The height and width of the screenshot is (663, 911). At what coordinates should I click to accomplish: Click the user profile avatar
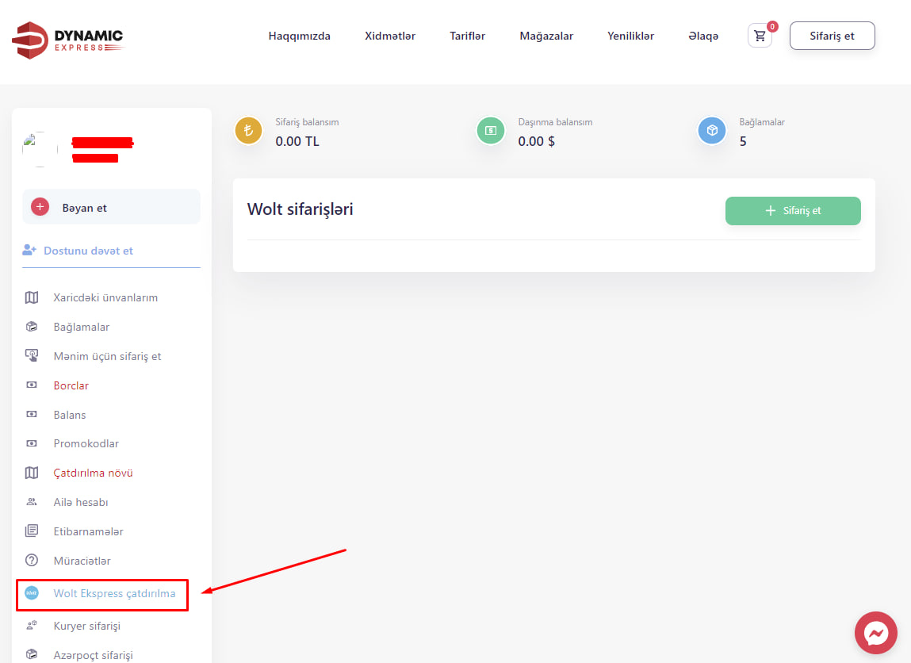click(40, 149)
